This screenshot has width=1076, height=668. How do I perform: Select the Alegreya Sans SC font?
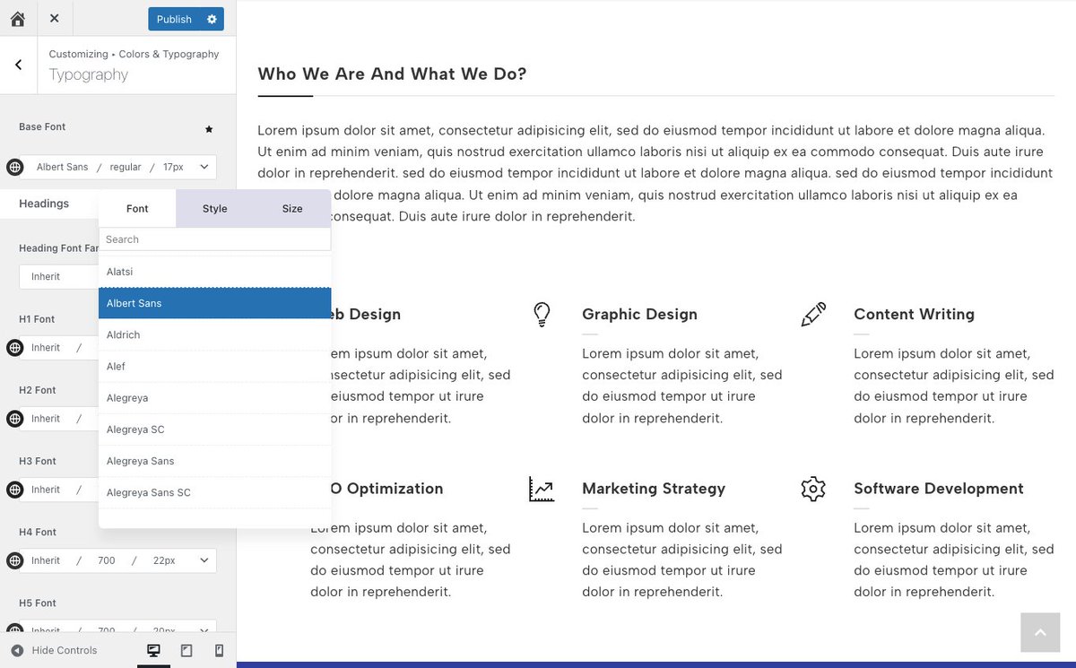tap(215, 492)
